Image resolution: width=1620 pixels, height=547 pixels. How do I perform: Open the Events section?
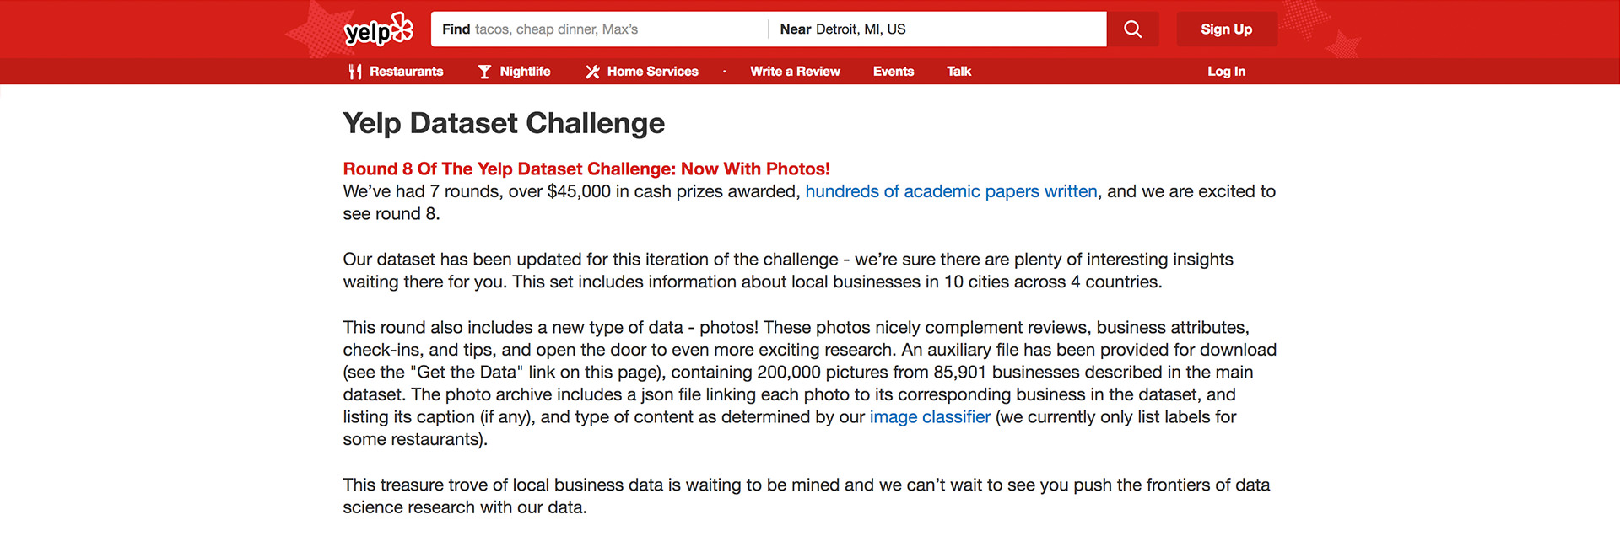click(x=893, y=71)
